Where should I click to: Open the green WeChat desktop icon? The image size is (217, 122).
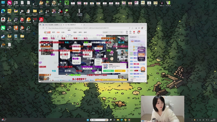click(x=3, y=29)
